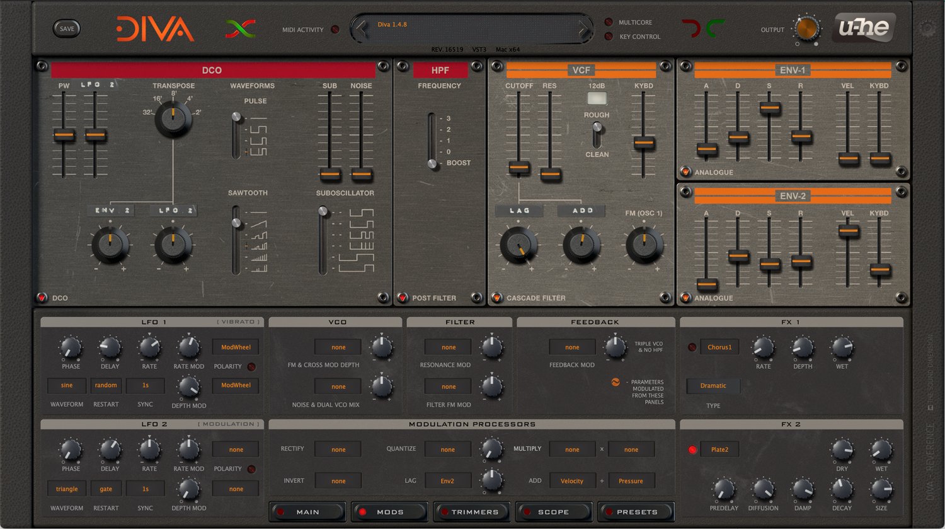Toggle the MULTICORE LED

[x=609, y=22]
